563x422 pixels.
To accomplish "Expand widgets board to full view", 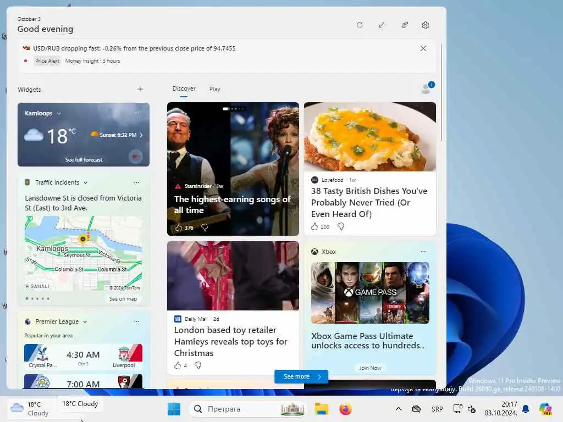I will [382, 25].
